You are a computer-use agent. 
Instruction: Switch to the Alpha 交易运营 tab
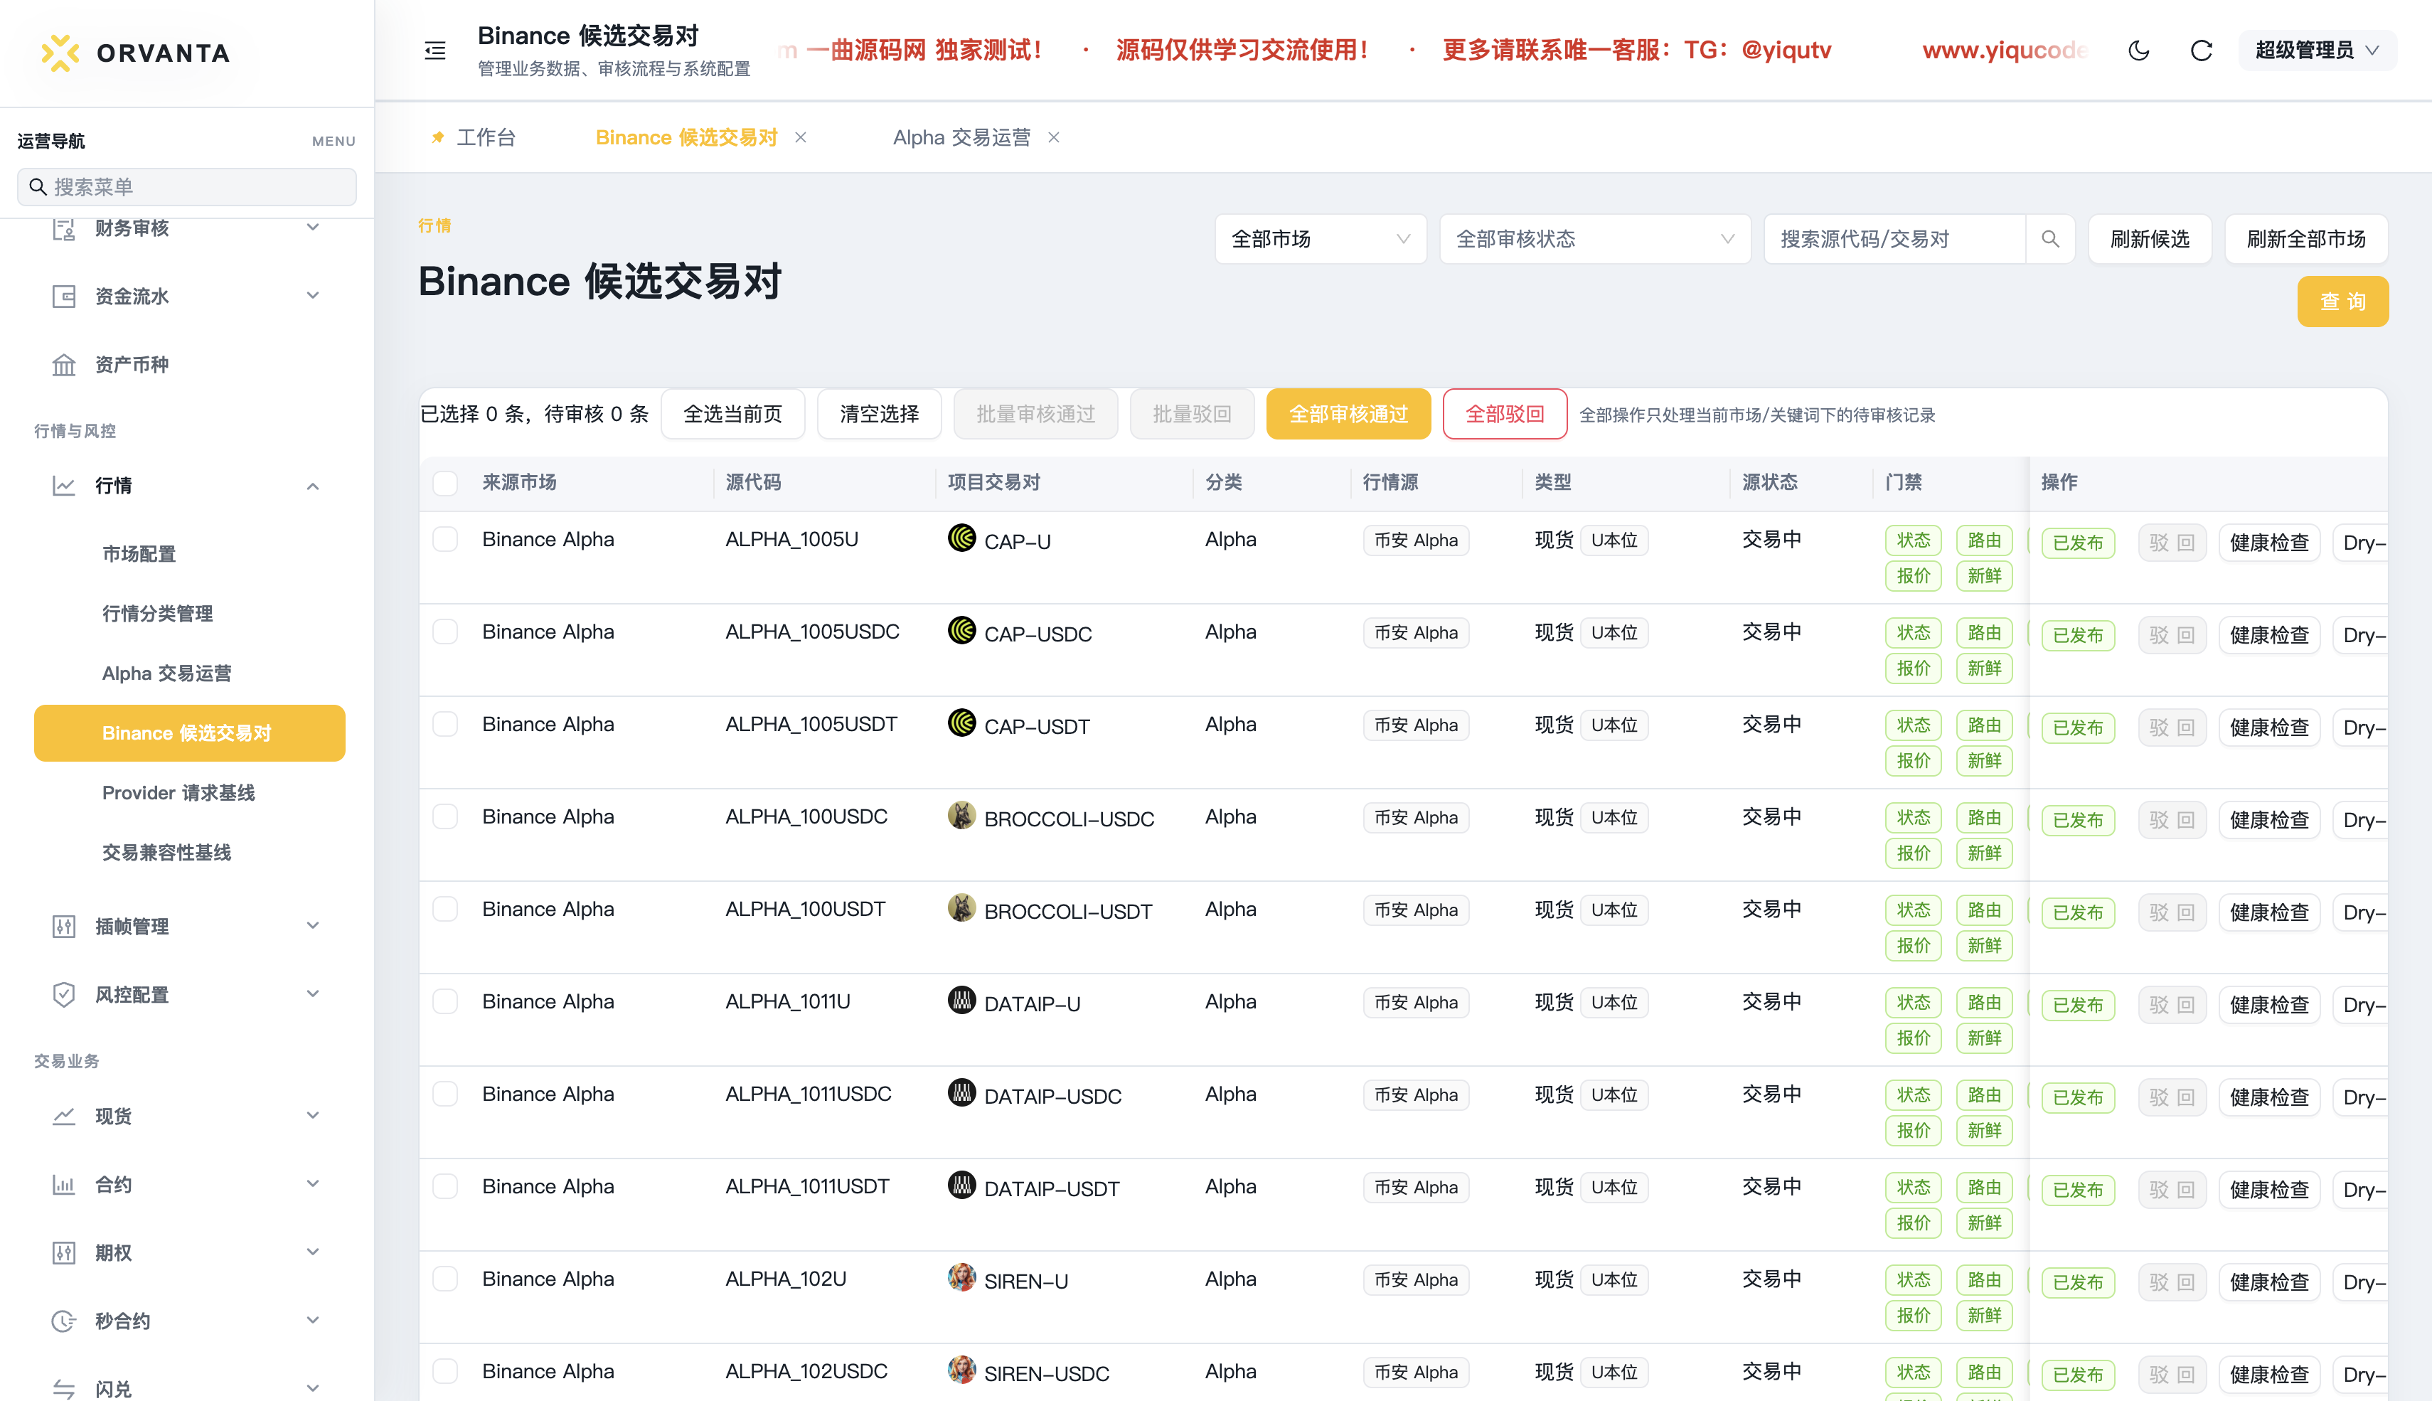[x=961, y=137]
